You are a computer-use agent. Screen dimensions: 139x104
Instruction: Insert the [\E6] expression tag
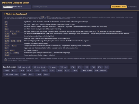[x=52, y=71]
